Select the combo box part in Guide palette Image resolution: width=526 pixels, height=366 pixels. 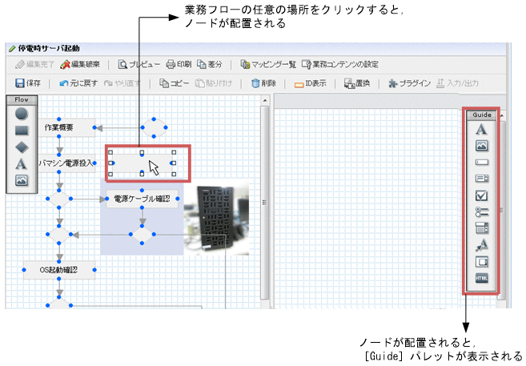pos(482,179)
